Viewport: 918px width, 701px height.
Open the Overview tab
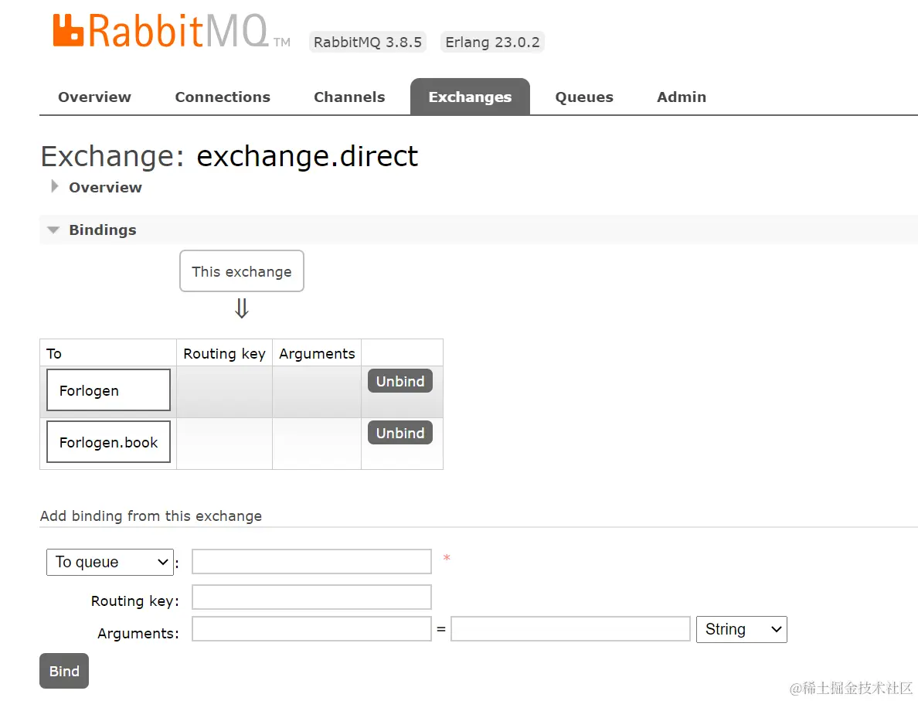click(94, 97)
